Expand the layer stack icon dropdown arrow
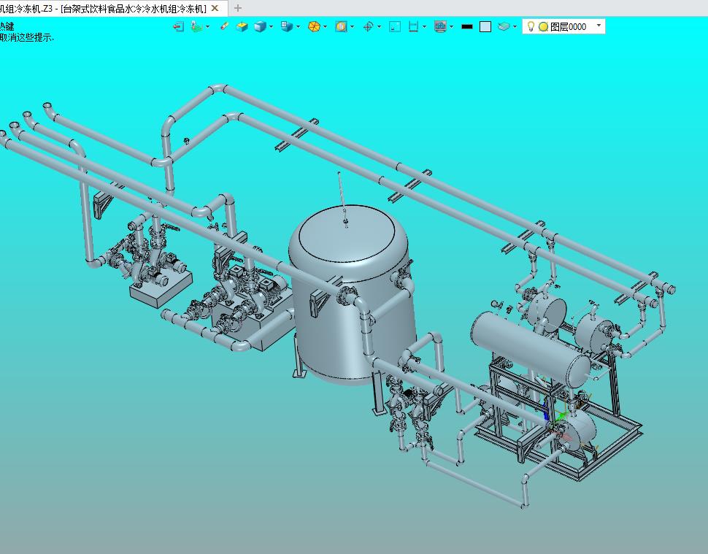 click(x=515, y=26)
